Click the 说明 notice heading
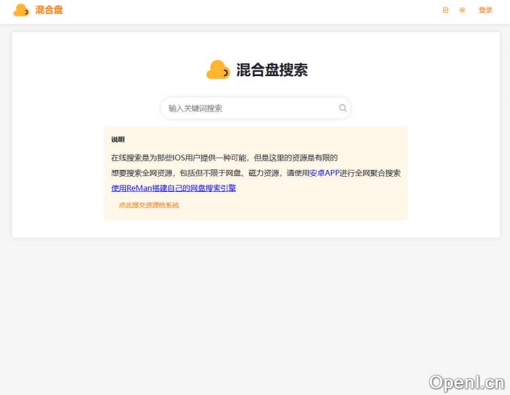Screen dimensions: 510x395 (x=118, y=139)
